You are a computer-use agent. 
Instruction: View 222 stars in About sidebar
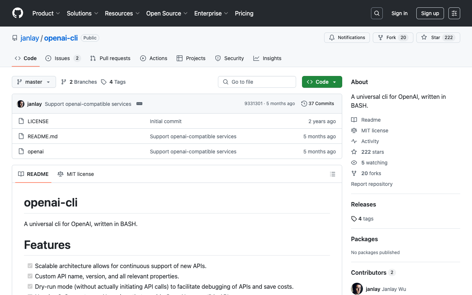(x=368, y=152)
